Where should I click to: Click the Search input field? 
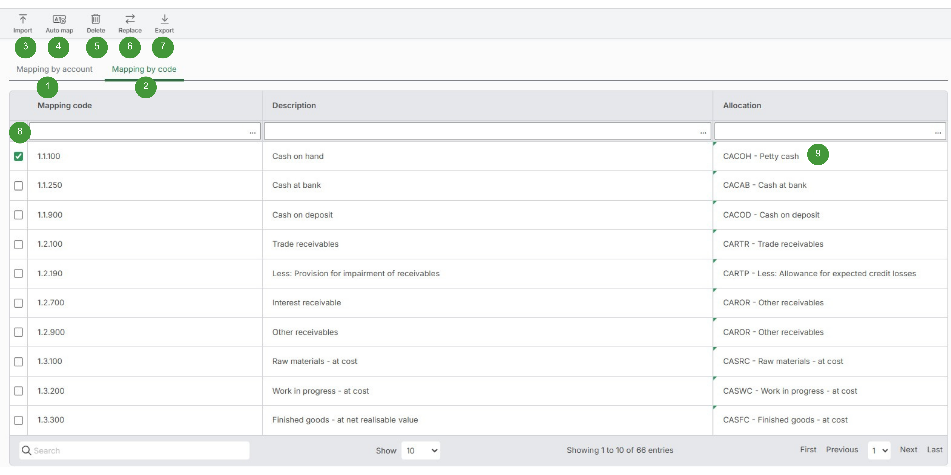coord(140,450)
